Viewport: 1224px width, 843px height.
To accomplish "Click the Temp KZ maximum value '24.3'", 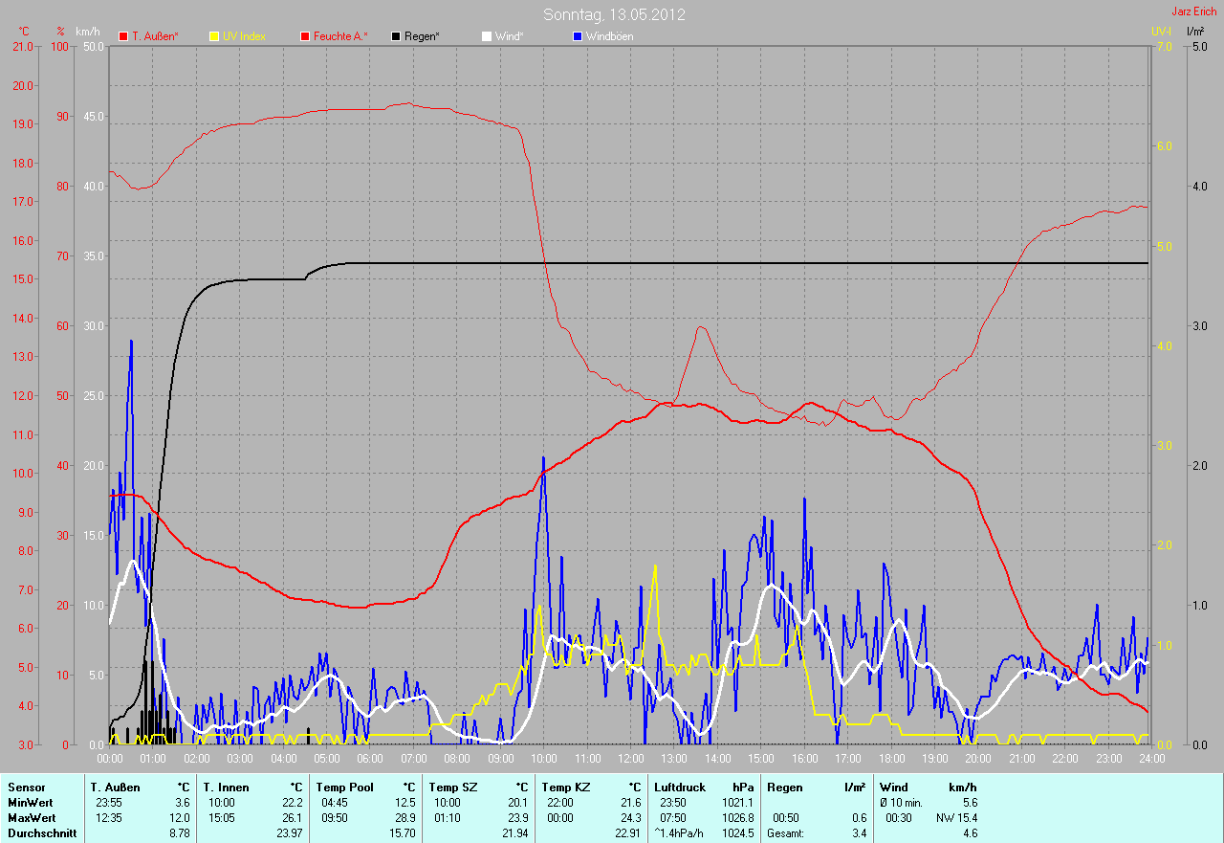I will point(630,818).
